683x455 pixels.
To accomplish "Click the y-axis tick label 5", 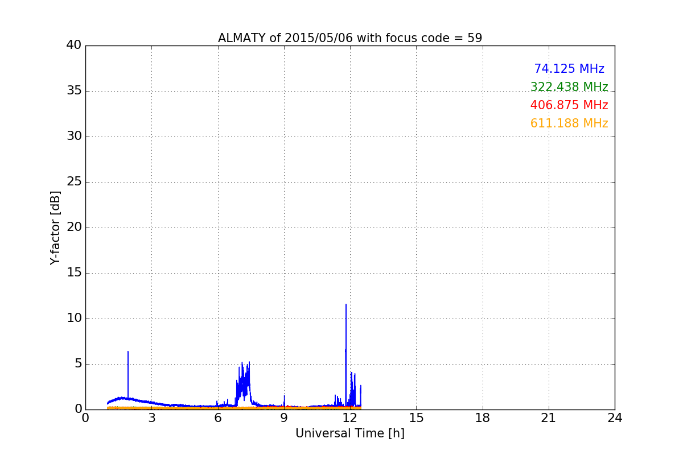I will coord(78,364).
